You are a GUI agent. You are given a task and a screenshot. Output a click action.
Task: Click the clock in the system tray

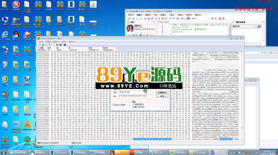tap(267, 153)
